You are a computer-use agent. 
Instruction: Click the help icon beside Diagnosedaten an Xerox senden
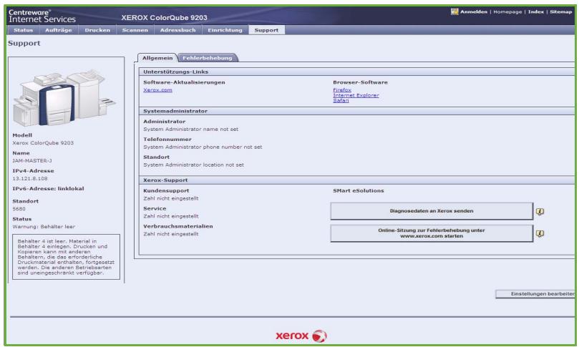coord(540,212)
